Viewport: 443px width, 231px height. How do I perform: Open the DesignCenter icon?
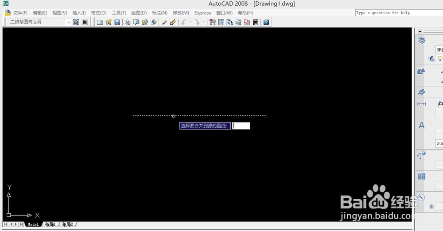(x=221, y=22)
